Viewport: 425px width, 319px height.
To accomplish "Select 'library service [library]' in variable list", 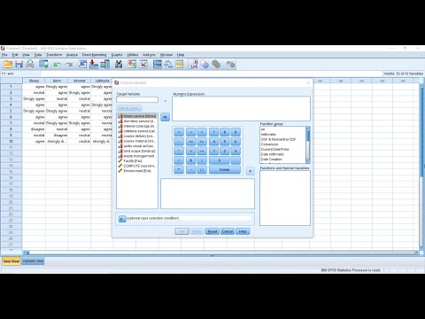I will coord(137,116).
